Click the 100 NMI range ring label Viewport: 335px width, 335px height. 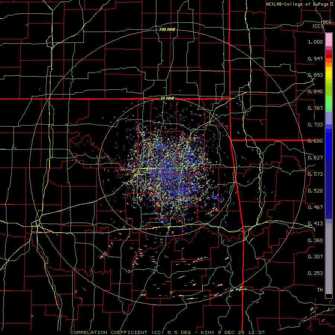tap(167, 29)
